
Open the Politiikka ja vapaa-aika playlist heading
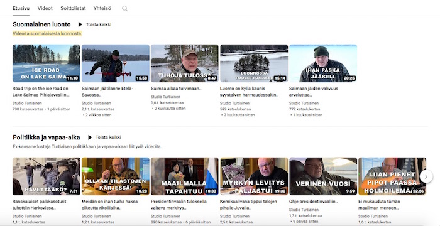(47, 137)
